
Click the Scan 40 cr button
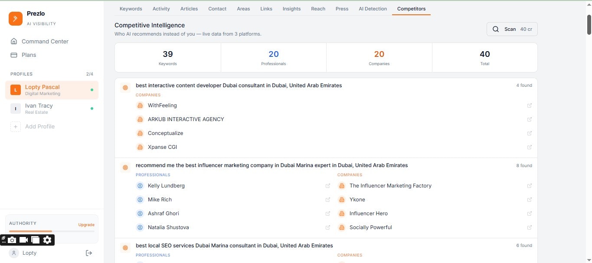pyautogui.click(x=512, y=29)
